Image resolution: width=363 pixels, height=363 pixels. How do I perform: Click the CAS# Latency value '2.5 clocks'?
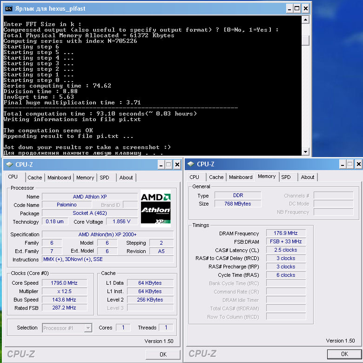click(x=286, y=250)
